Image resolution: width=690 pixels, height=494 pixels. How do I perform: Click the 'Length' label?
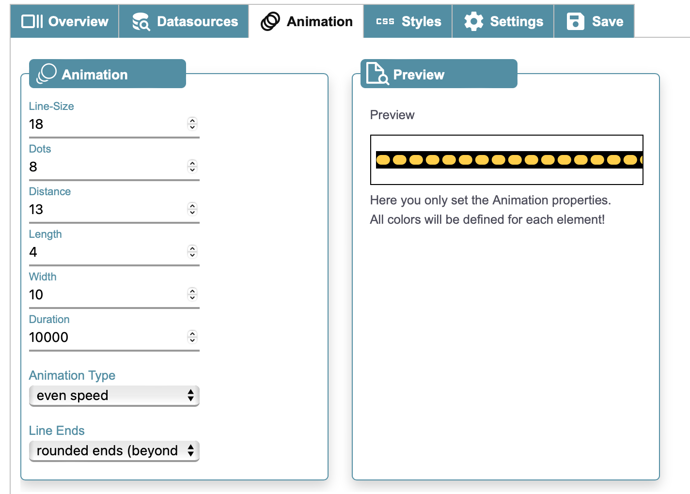tap(46, 234)
